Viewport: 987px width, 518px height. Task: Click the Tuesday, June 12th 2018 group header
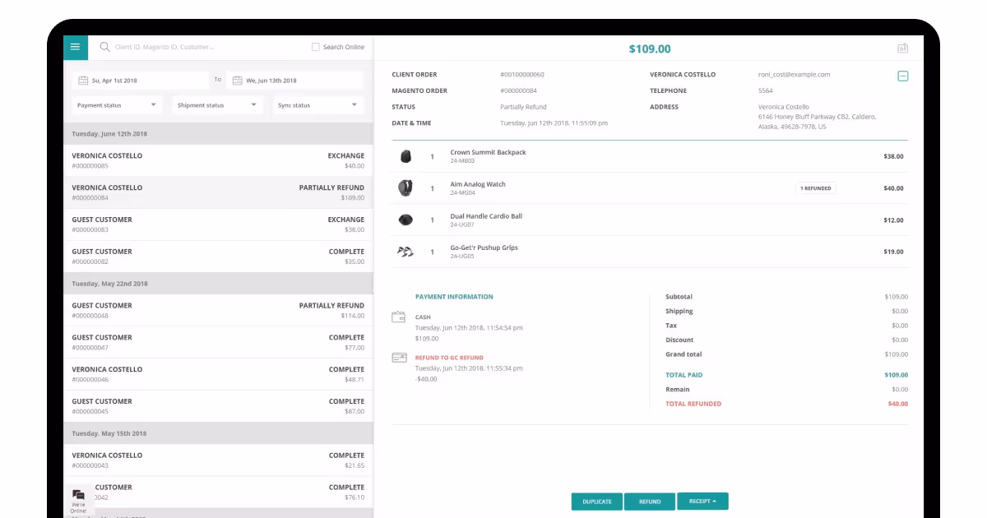(x=218, y=133)
